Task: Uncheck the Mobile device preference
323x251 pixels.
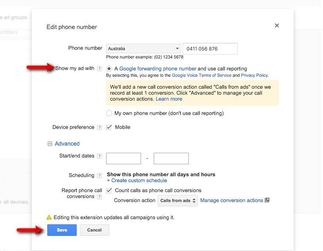Action: (109, 127)
